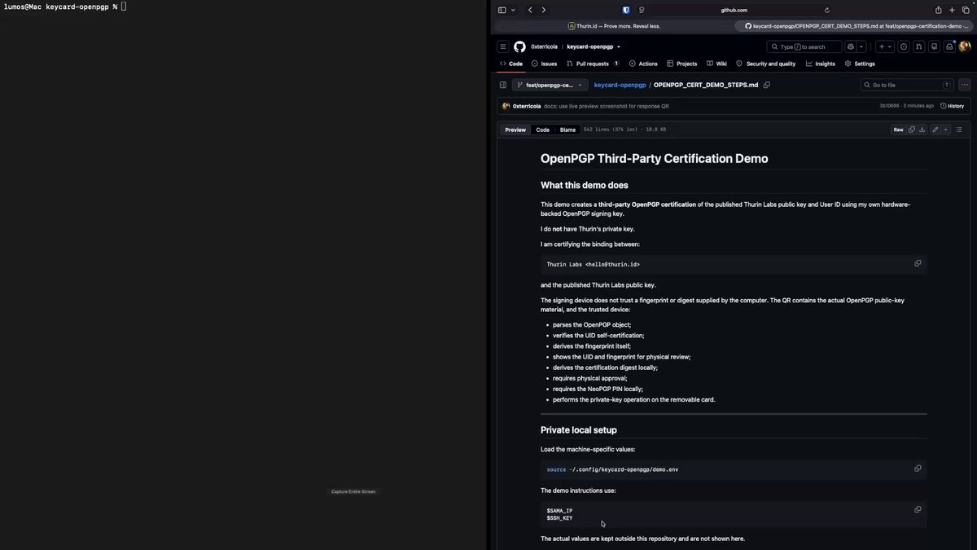Screen dimensions: 977x550
Task: Open the more file actions ellipsis menu
Action: point(965,85)
